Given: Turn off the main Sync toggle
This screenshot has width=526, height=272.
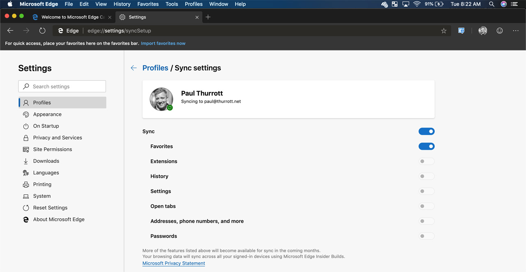Looking at the screenshot, I should (x=426, y=131).
